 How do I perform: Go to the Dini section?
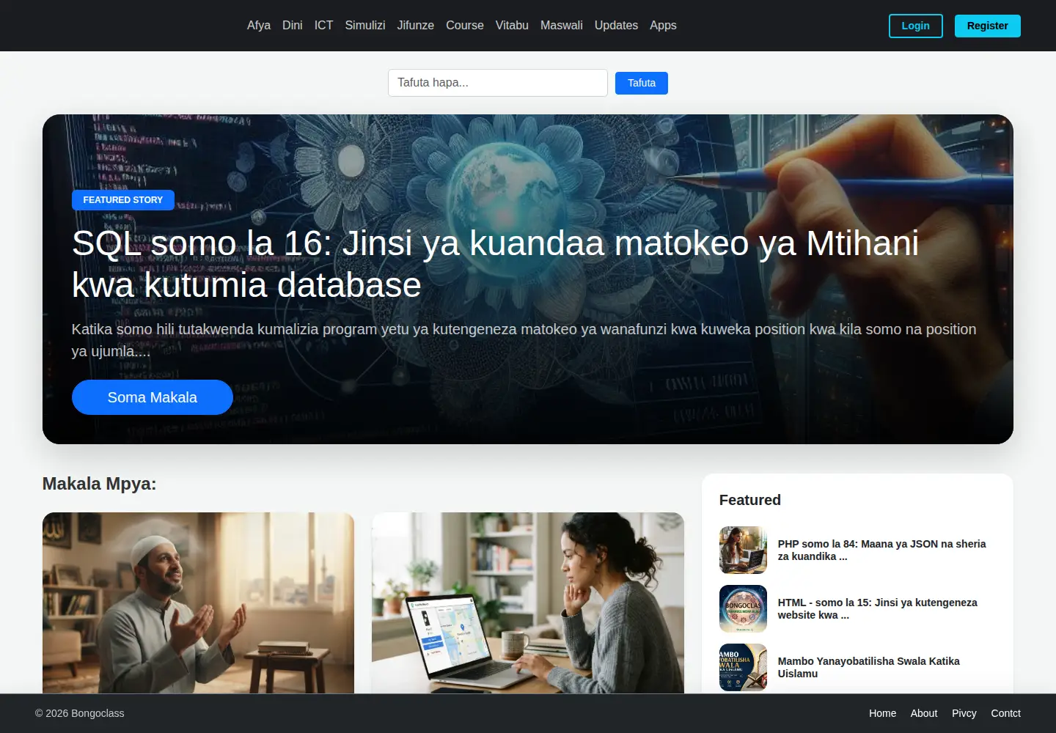point(293,25)
